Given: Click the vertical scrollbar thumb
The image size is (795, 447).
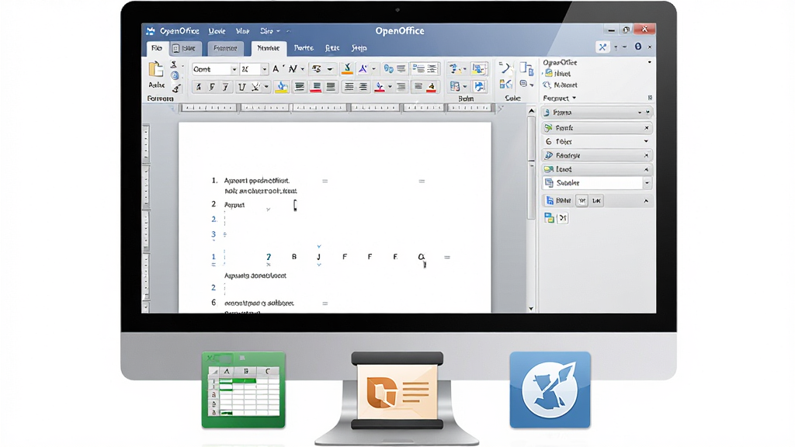Looking at the screenshot, I should (531, 168).
